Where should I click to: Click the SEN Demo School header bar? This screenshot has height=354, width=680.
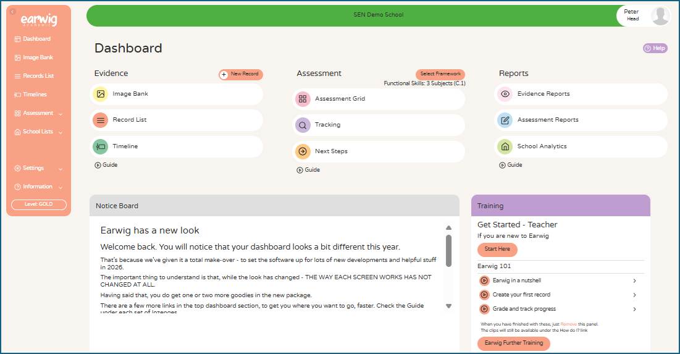(378, 15)
